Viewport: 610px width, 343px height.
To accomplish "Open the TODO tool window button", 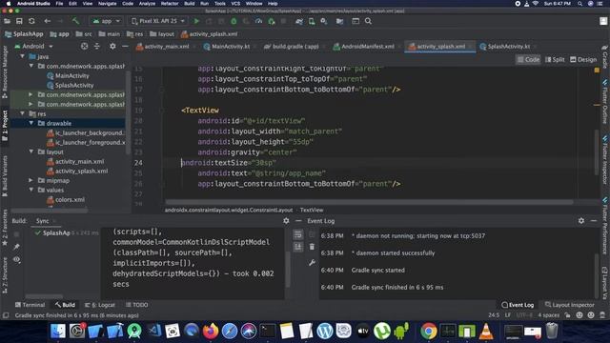I will 136,305.
